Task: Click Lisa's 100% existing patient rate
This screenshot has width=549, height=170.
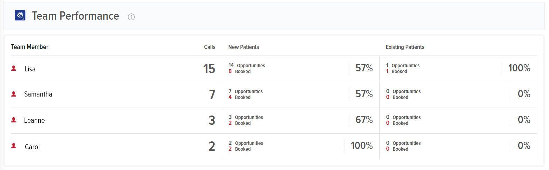Action: click(x=519, y=68)
